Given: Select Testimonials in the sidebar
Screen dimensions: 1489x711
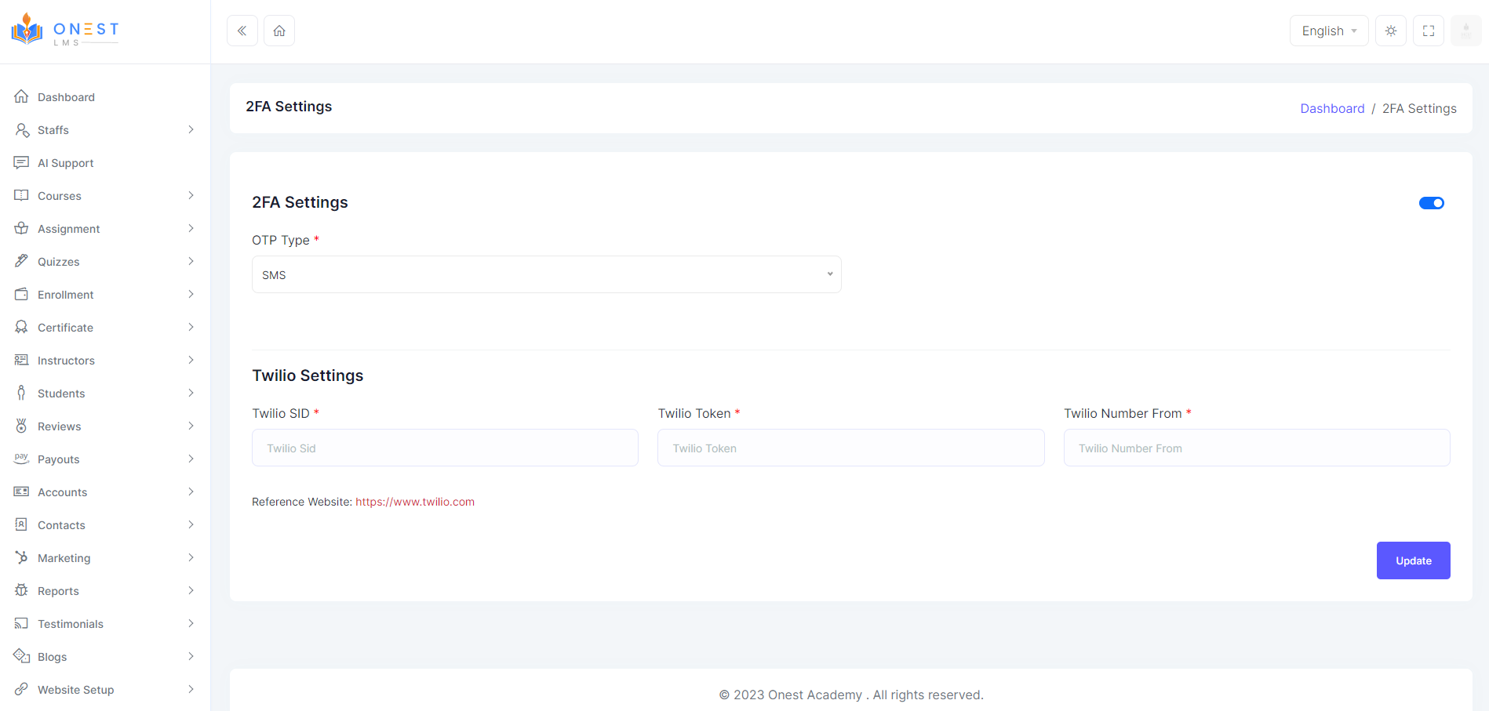Looking at the screenshot, I should pyautogui.click(x=71, y=623).
